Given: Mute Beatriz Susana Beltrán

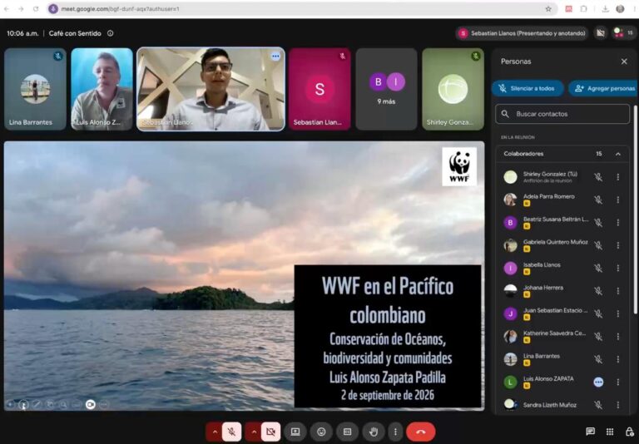Looking at the screenshot, I should 598,223.
